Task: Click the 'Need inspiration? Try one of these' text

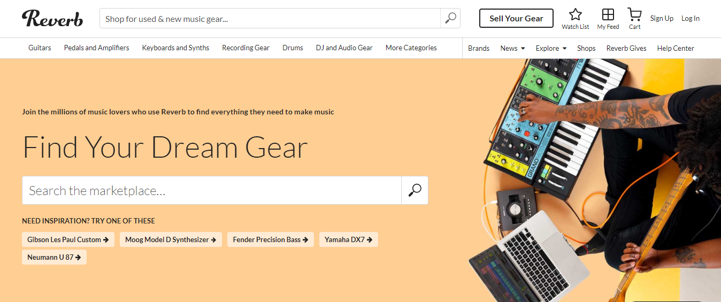Action: [88, 221]
